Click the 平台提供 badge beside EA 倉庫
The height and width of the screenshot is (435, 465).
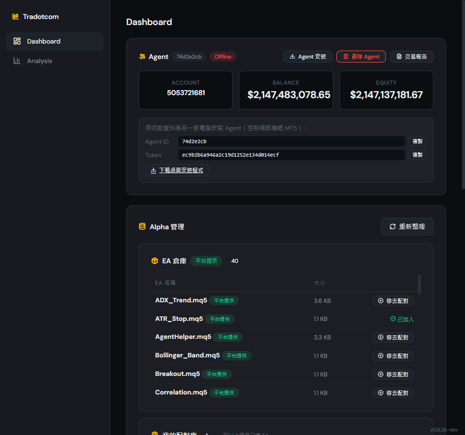click(206, 261)
